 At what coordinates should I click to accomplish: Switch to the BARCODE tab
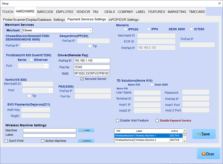tap(45, 12)
